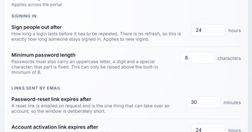Click the Sign people out after hours field
This screenshot has height=132, width=252.
coord(208,30)
